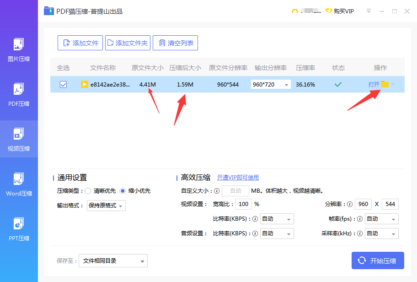Image resolution: width=417 pixels, height=282 pixels.
Task: Click the 1.59M compressed size value
Action: 185,84
